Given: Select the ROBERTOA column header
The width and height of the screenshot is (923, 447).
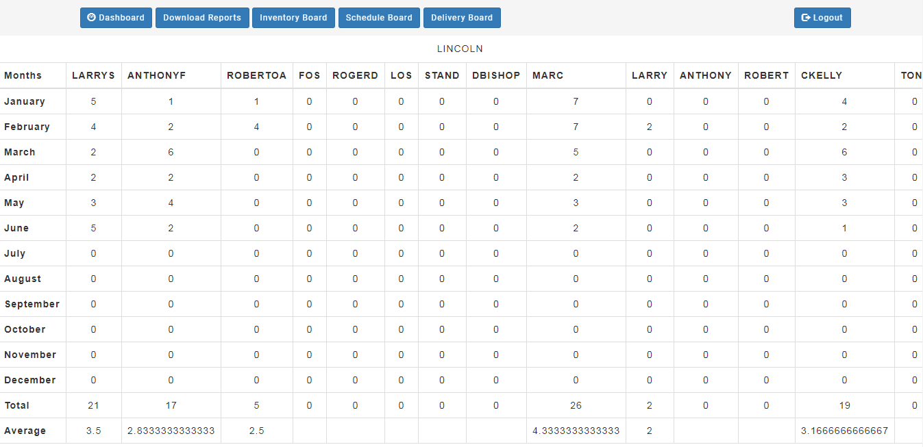Looking at the screenshot, I should 256,75.
